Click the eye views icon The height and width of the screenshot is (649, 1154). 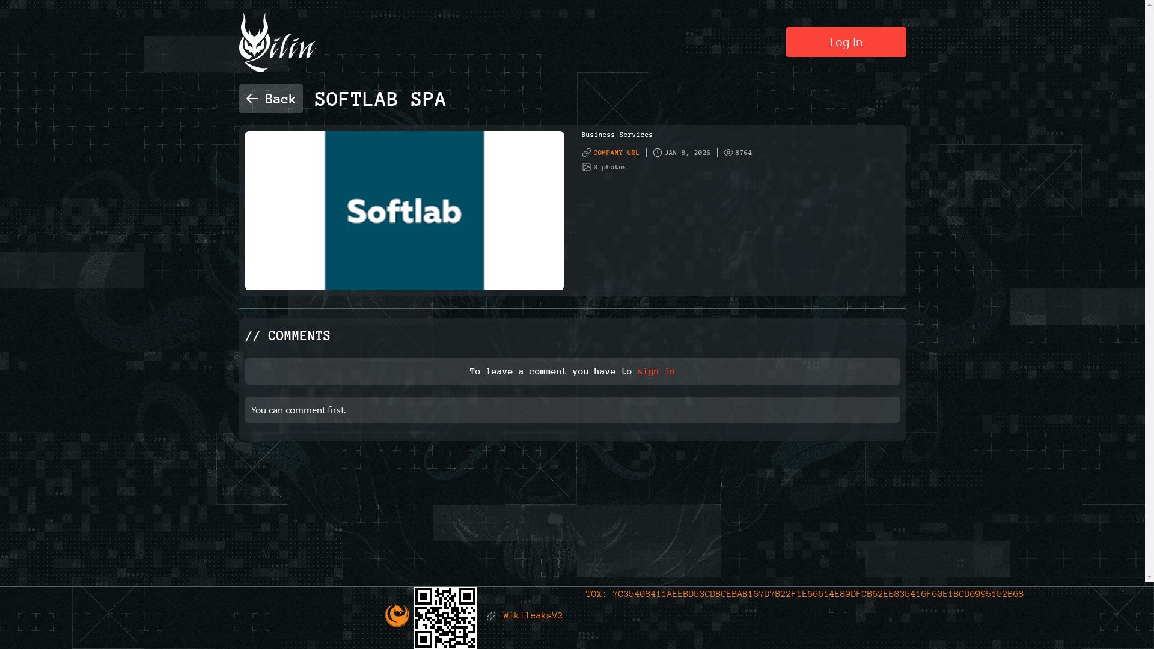click(x=728, y=153)
